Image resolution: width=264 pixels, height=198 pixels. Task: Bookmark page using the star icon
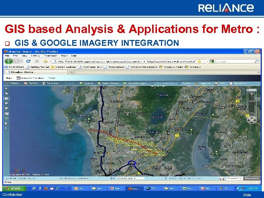199,61
